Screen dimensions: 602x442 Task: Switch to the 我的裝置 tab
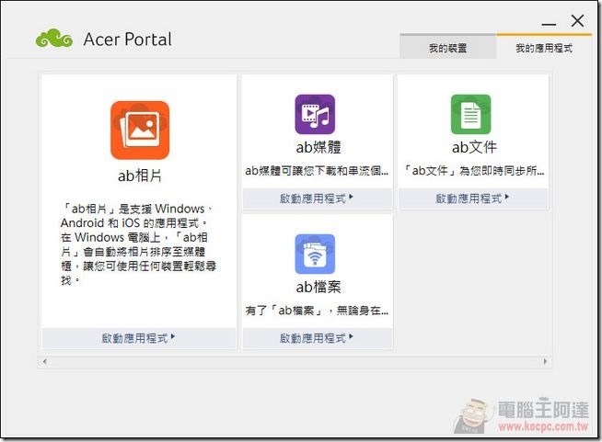[x=447, y=48]
